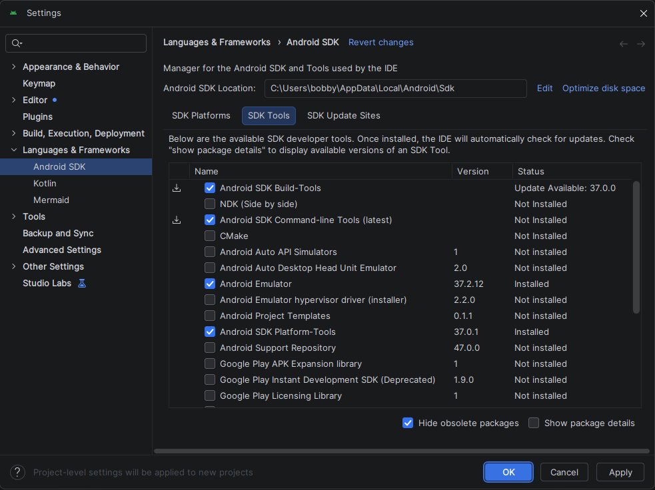This screenshot has width=655, height=490.
Task: Expand the Tools section arrow
Action: (14, 216)
